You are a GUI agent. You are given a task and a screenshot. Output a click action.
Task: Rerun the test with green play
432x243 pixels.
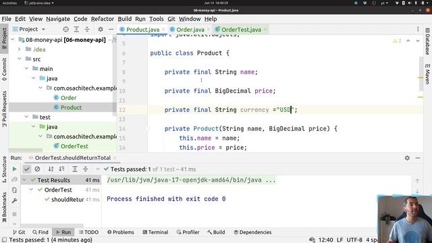(14, 169)
